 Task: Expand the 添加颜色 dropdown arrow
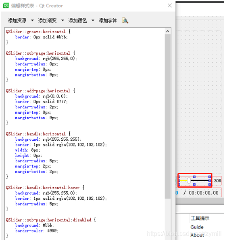click(x=93, y=20)
